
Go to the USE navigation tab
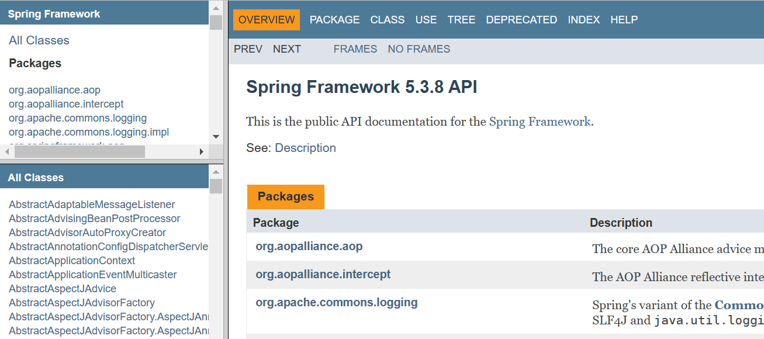(x=426, y=20)
